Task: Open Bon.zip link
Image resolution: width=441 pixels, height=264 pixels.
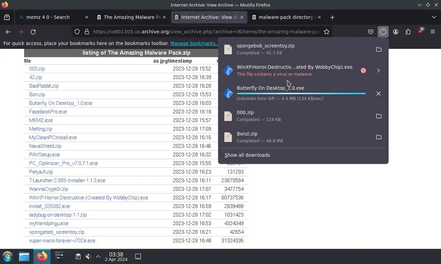Action: click(x=37, y=95)
